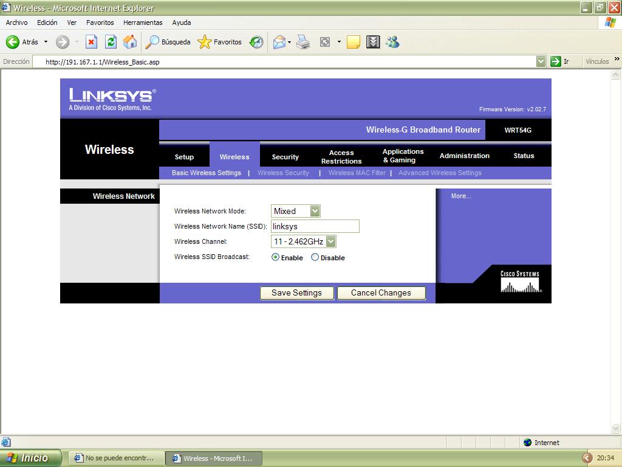
Task: Click the gray double-chevron toolbar icon
Action: point(373,42)
